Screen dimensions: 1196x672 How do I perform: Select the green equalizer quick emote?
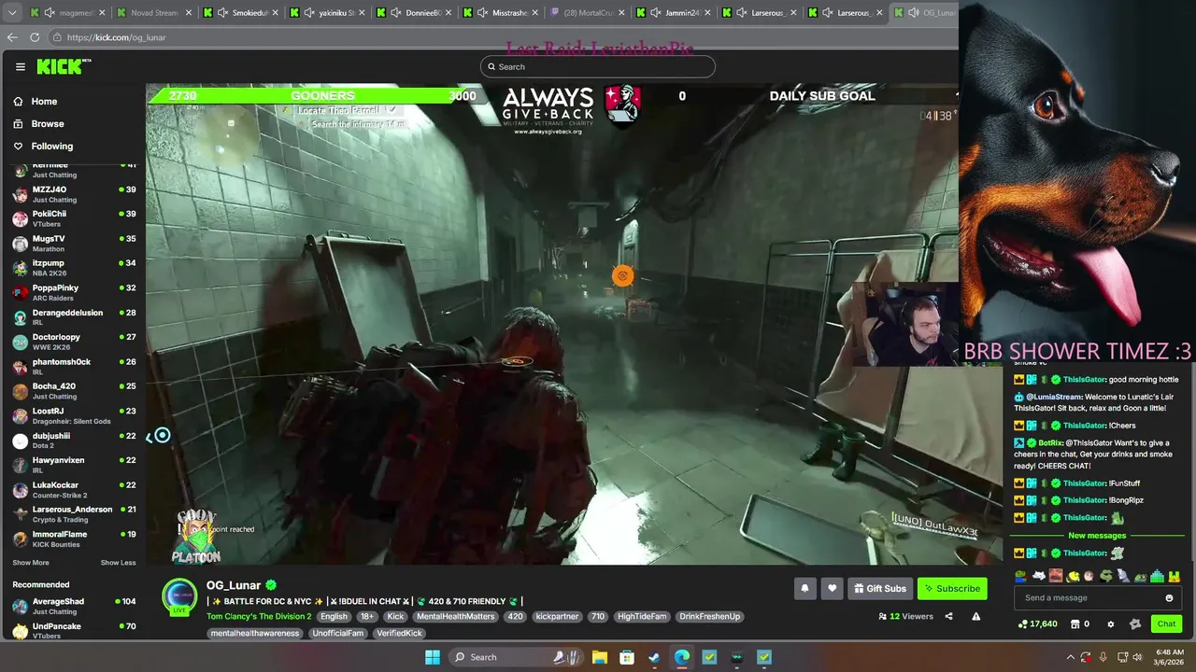[1157, 576]
